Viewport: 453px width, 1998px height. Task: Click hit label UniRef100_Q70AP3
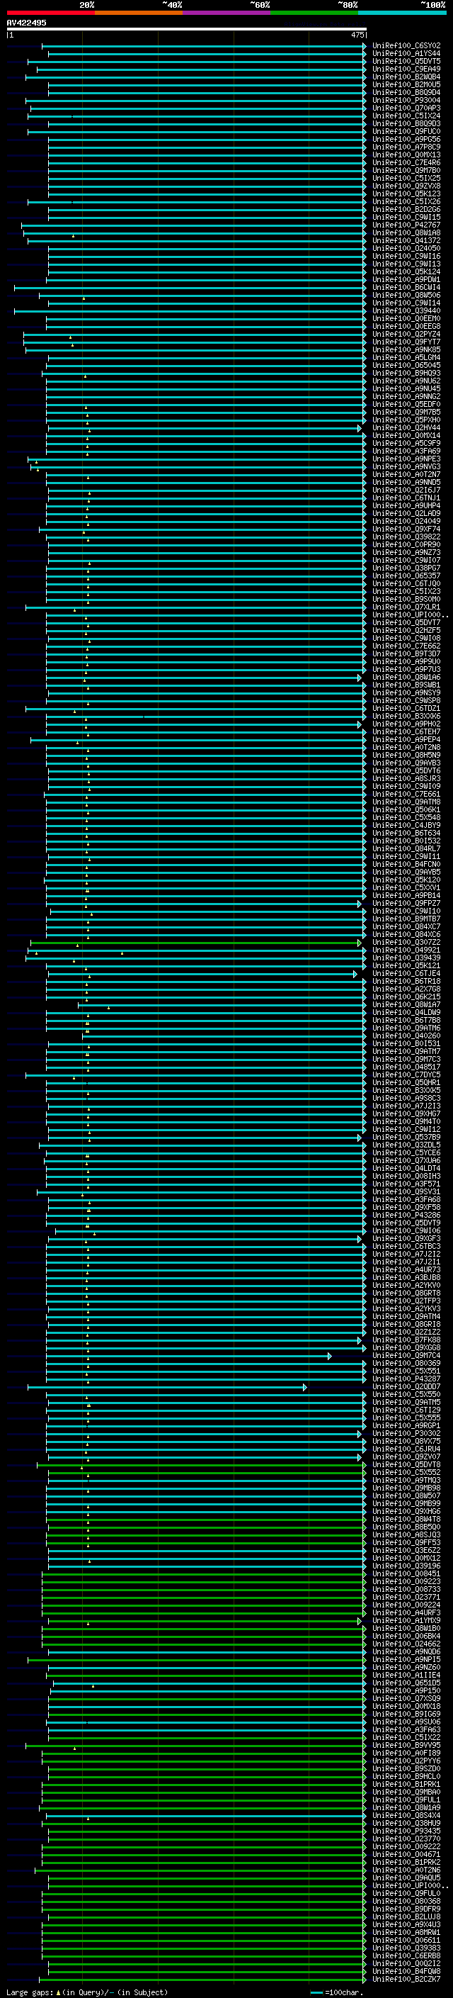point(406,108)
